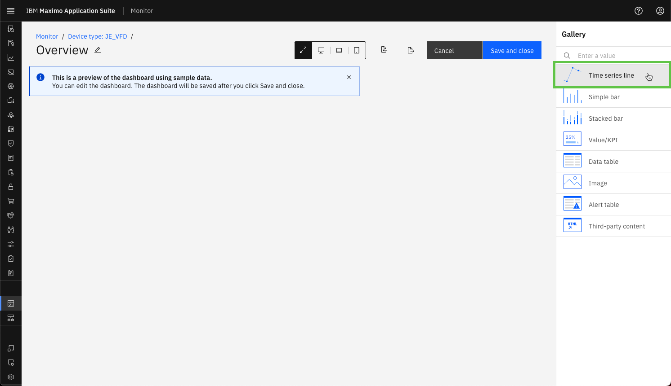Screen dimensions: 671x386
Task: Click the hierarchy tree sidebar icon
Action: click(11, 318)
